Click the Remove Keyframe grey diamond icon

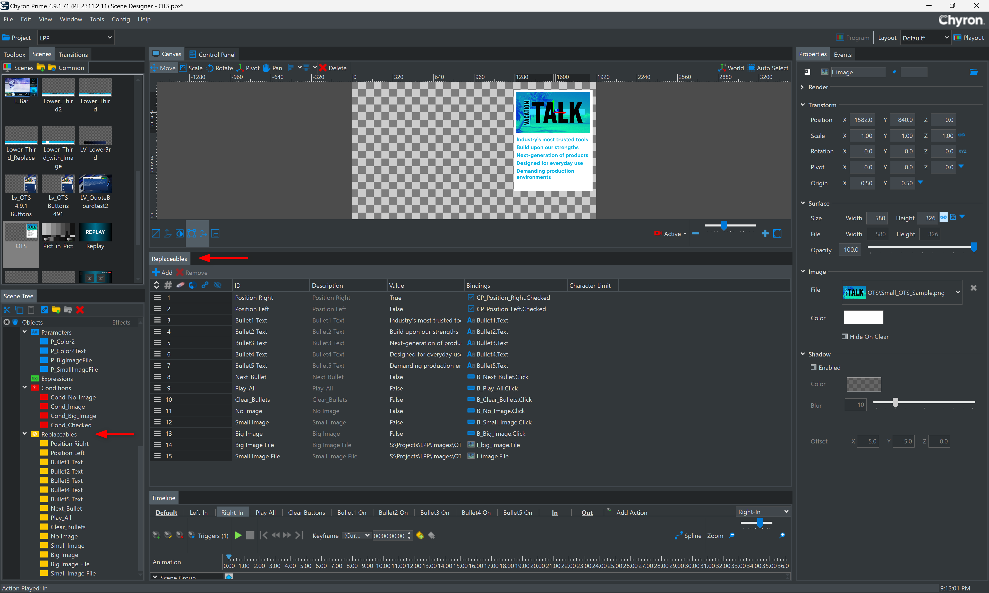pyautogui.click(x=431, y=535)
